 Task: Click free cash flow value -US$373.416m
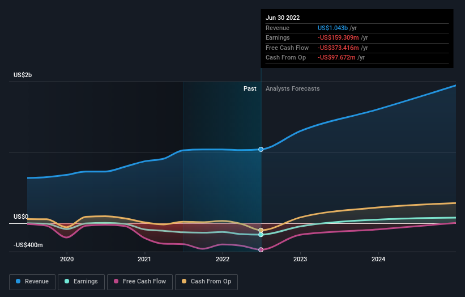pos(338,48)
